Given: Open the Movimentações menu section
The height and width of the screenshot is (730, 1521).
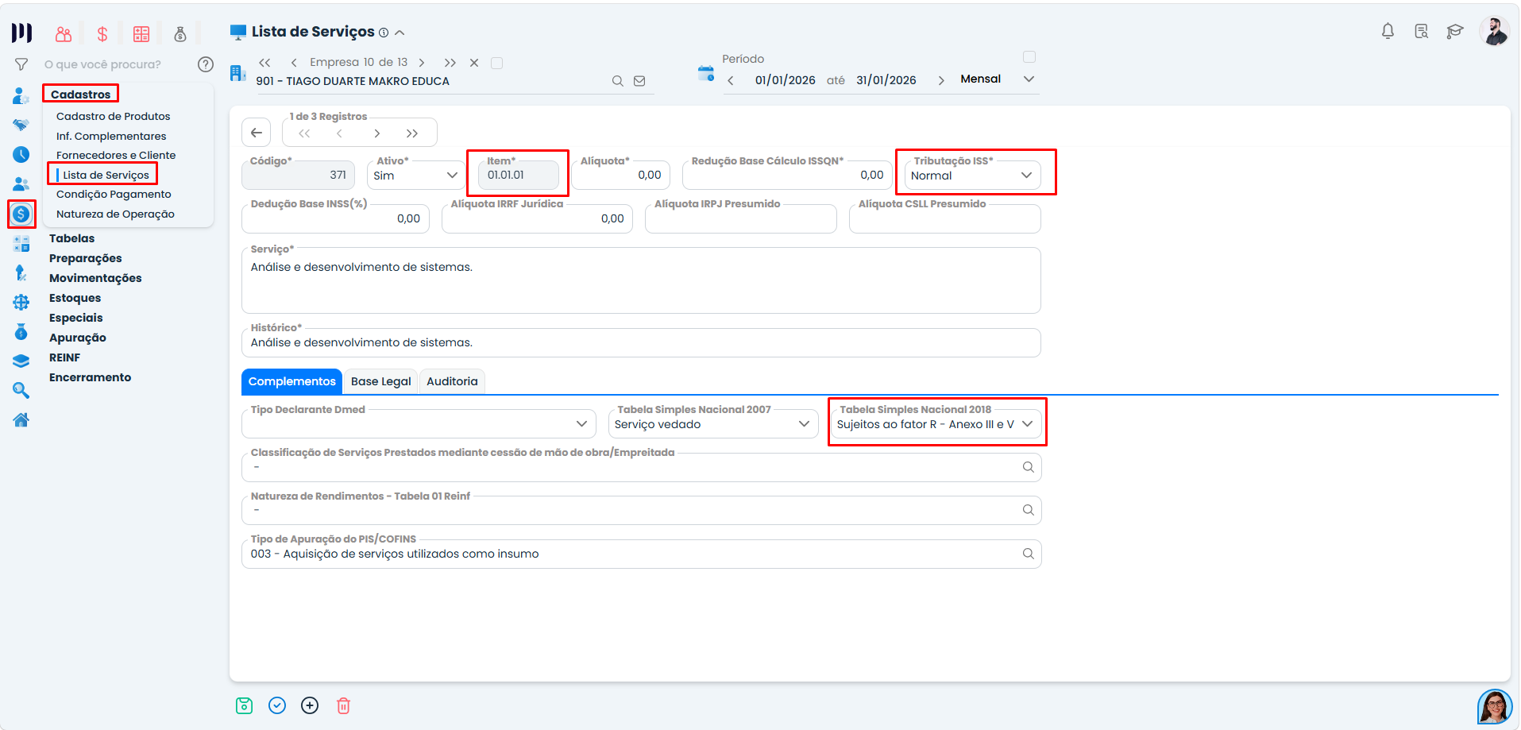Looking at the screenshot, I should (95, 278).
